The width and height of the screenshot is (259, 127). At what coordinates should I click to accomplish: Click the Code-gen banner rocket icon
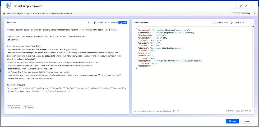coord(4,13)
